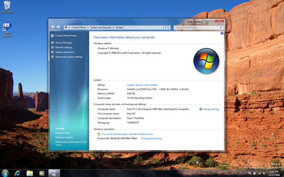Select the '4.00 GB' memory value
Image resolution: width=284 pixels, height=177 pixels.
click(x=131, y=94)
